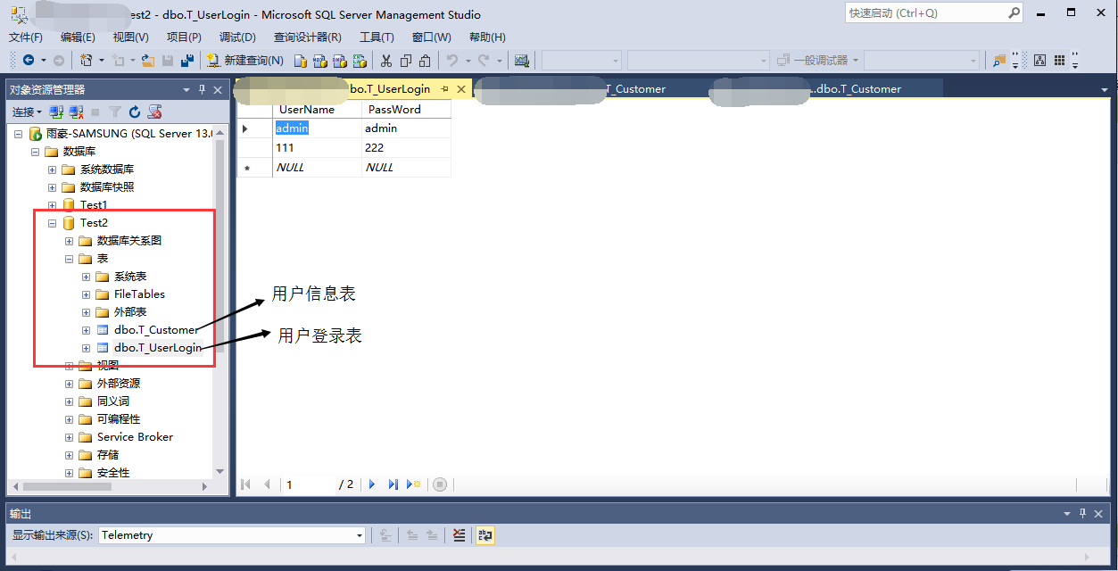Image resolution: width=1118 pixels, height=571 pixels.
Task: Click the move to new row icon
Action: click(x=413, y=484)
